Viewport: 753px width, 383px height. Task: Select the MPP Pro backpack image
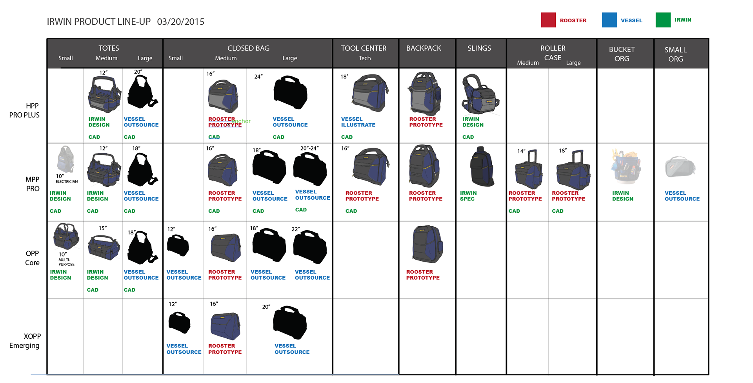click(x=425, y=166)
